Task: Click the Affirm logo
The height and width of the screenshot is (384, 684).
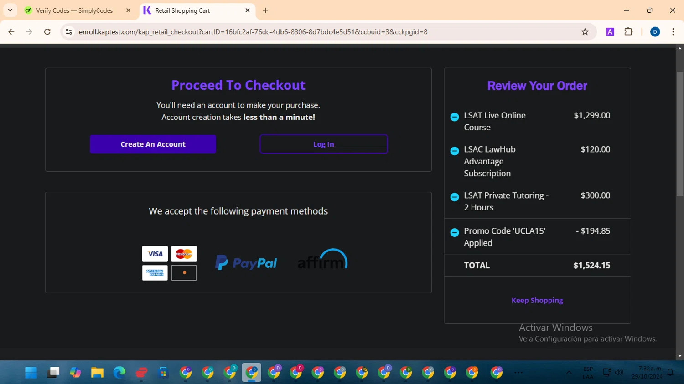Action: tap(322, 259)
